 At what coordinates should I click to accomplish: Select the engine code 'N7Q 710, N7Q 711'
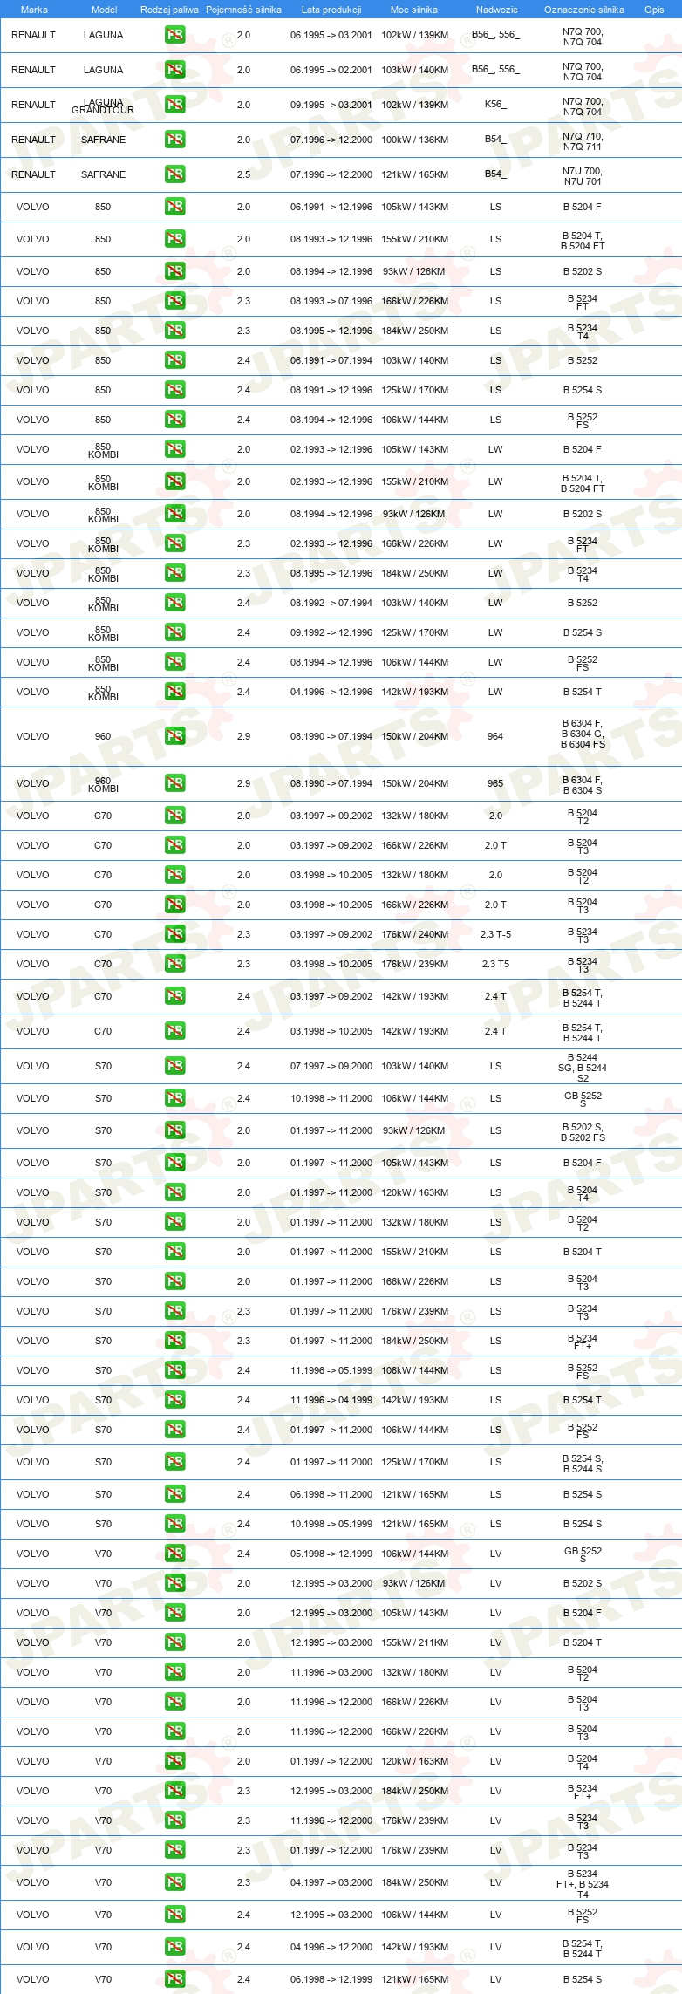click(583, 141)
